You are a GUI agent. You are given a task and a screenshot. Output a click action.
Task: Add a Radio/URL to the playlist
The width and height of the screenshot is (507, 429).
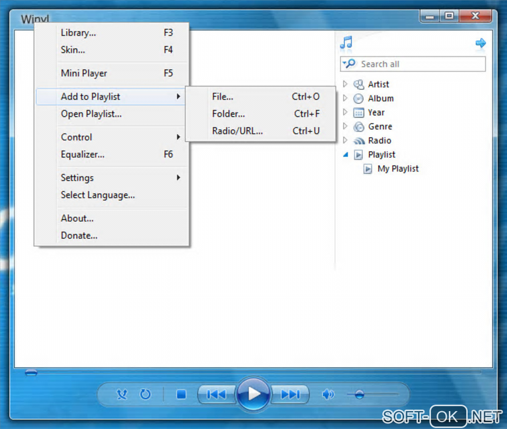point(260,131)
